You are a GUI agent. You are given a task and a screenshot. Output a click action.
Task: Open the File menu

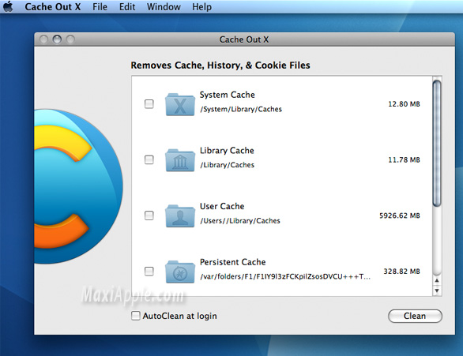coord(100,6)
